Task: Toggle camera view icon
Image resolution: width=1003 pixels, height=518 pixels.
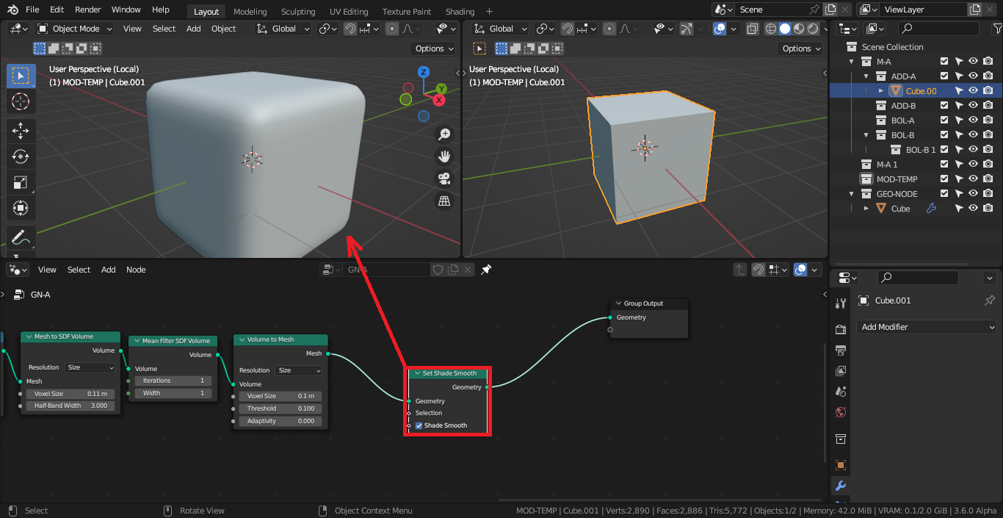Action: [443, 179]
